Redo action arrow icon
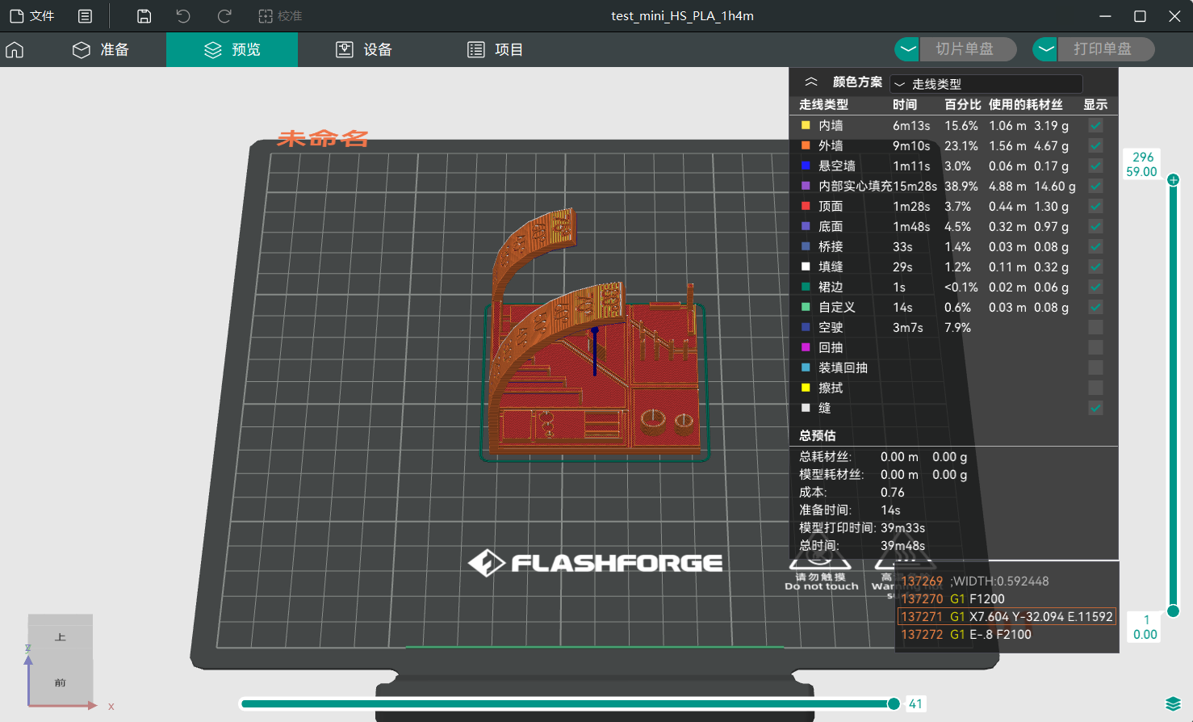Viewport: 1193px width, 722px height. coord(224,16)
